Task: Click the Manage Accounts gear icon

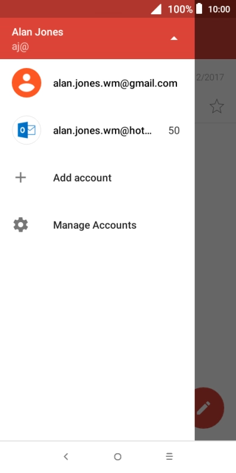Action: pos(20,225)
